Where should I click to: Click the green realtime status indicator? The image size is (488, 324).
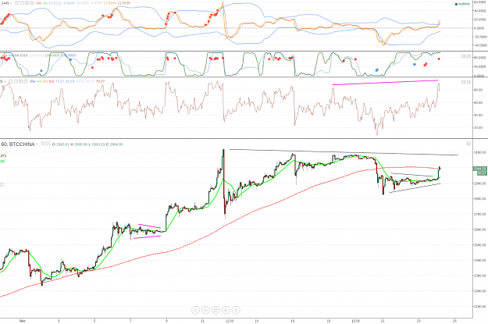[462, 4]
